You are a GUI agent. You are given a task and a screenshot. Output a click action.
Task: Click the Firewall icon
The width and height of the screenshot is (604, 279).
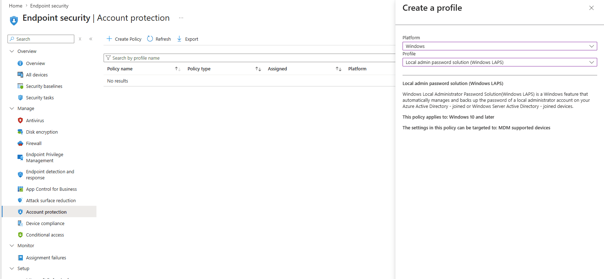(x=20, y=143)
